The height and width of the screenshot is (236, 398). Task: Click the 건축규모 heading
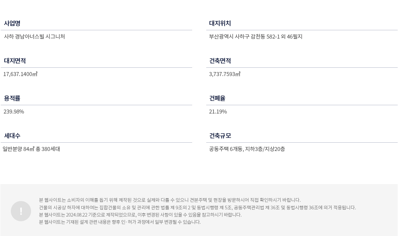point(220,136)
